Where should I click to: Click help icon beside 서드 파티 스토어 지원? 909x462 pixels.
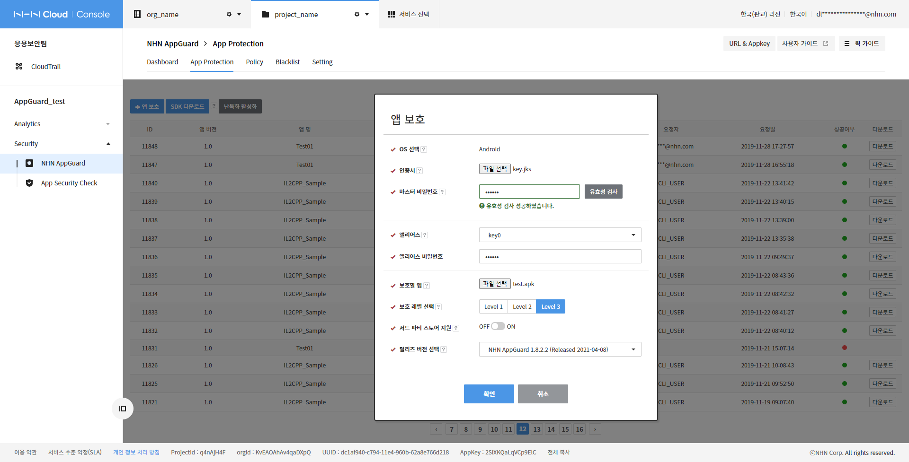[x=456, y=328]
